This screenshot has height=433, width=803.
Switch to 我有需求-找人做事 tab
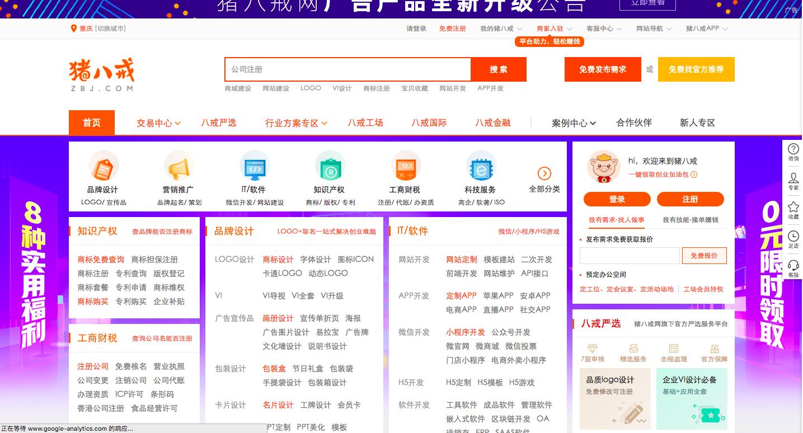click(x=616, y=220)
